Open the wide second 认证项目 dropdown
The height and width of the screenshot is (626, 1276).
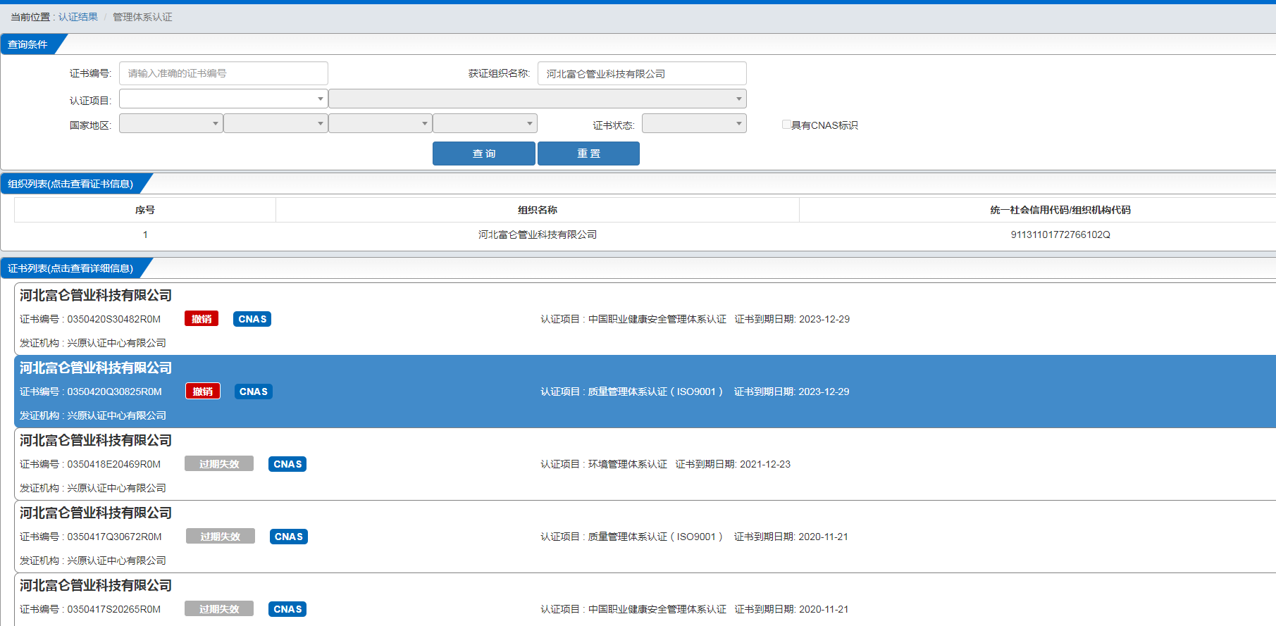coord(538,99)
